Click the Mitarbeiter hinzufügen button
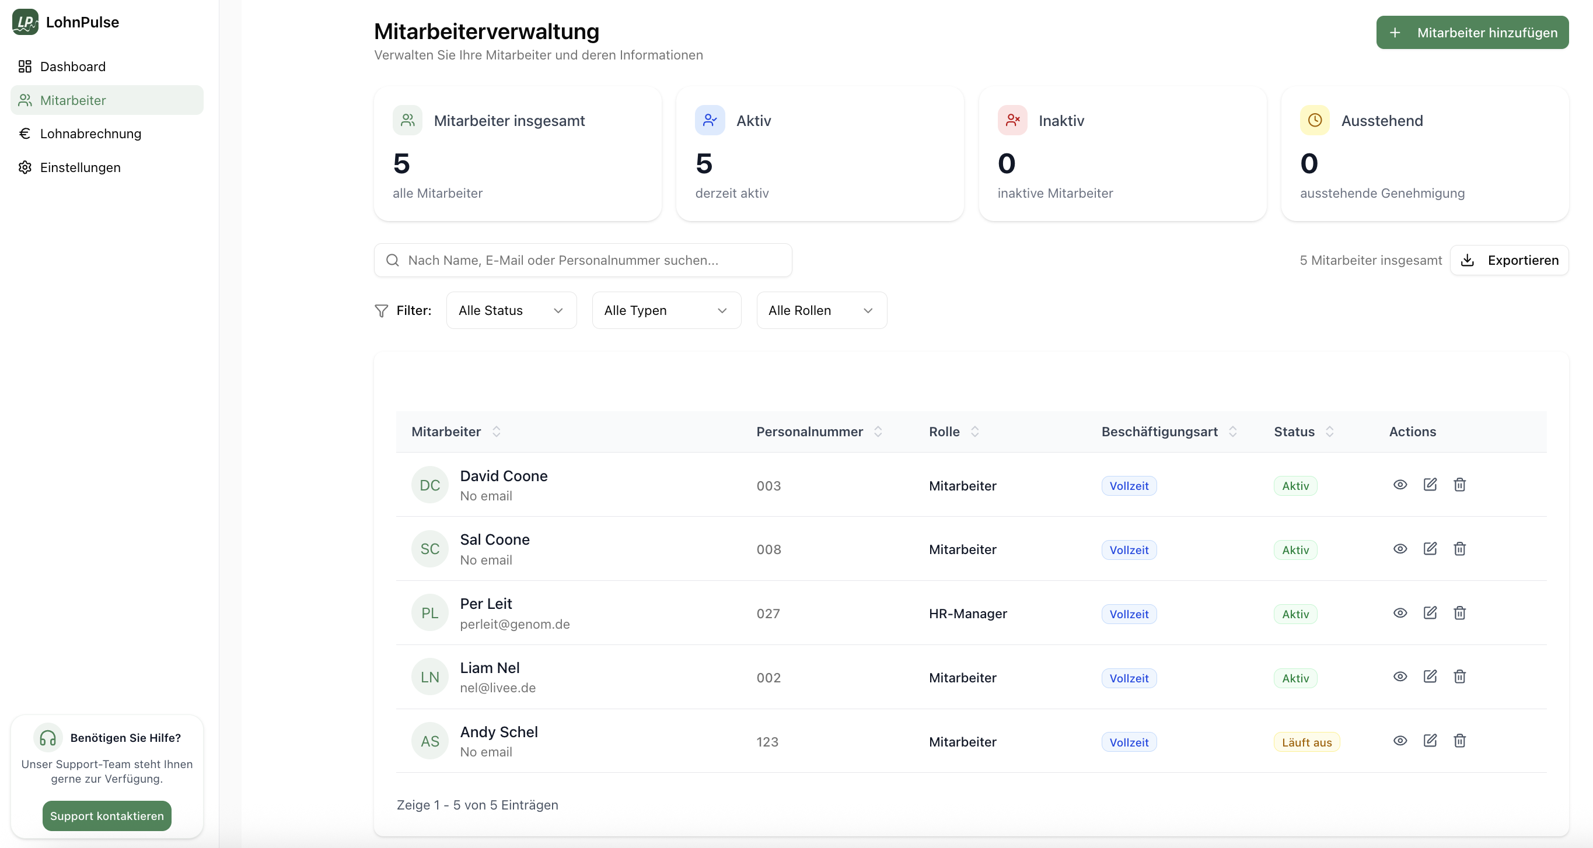This screenshot has height=848, width=1593. (1472, 33)
